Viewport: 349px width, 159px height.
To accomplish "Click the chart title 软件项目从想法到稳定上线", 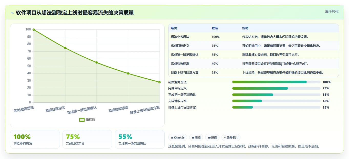I will tap(75, 13).
